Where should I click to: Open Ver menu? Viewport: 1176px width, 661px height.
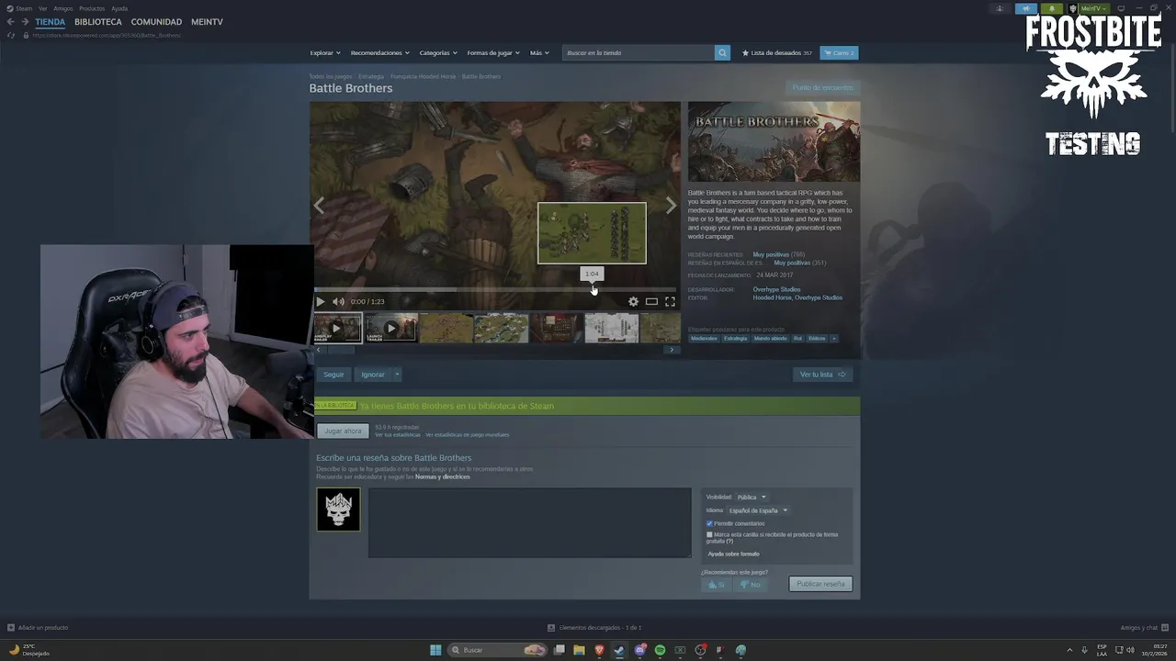[x=42, y=8]
